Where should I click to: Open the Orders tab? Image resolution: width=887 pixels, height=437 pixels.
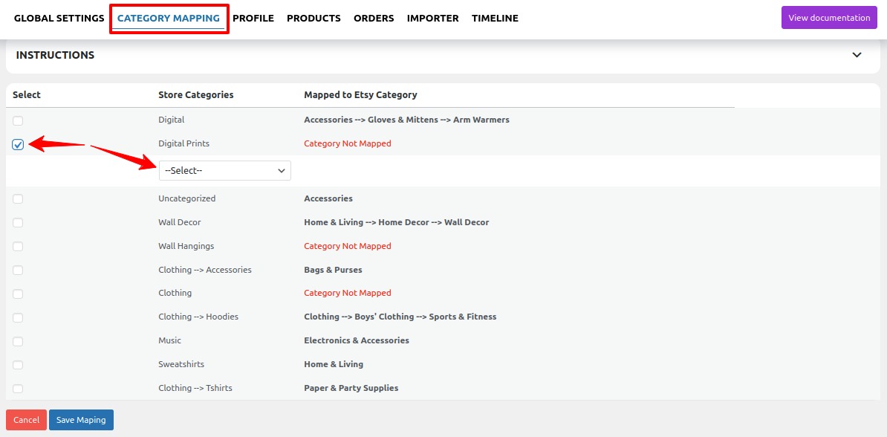point(374,18)
